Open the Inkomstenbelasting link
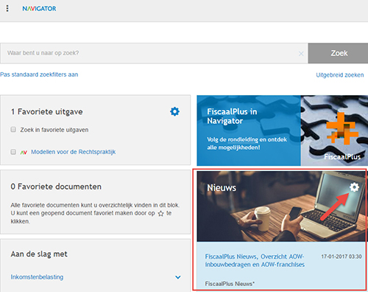Viewport: 368px width, 292px height. click(37, 277)
